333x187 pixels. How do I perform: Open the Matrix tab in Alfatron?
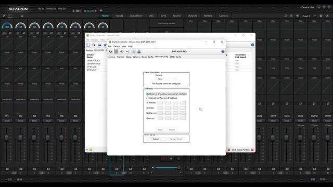coord(177,16)
